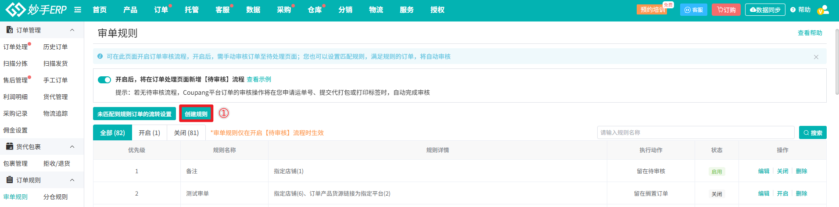Disable rule 1 via 关闭 link
Image resolution: width=839 pixels, height=207 pixels.
782,171
